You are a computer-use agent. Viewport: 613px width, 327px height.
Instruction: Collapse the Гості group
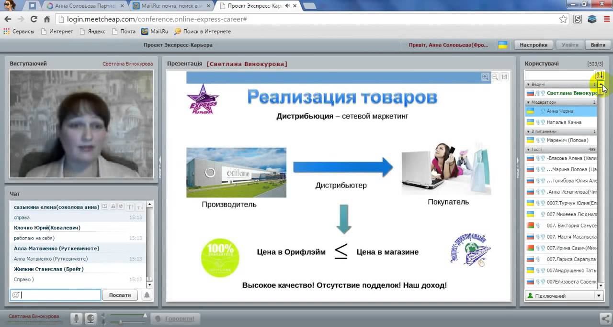pos(528,150)
